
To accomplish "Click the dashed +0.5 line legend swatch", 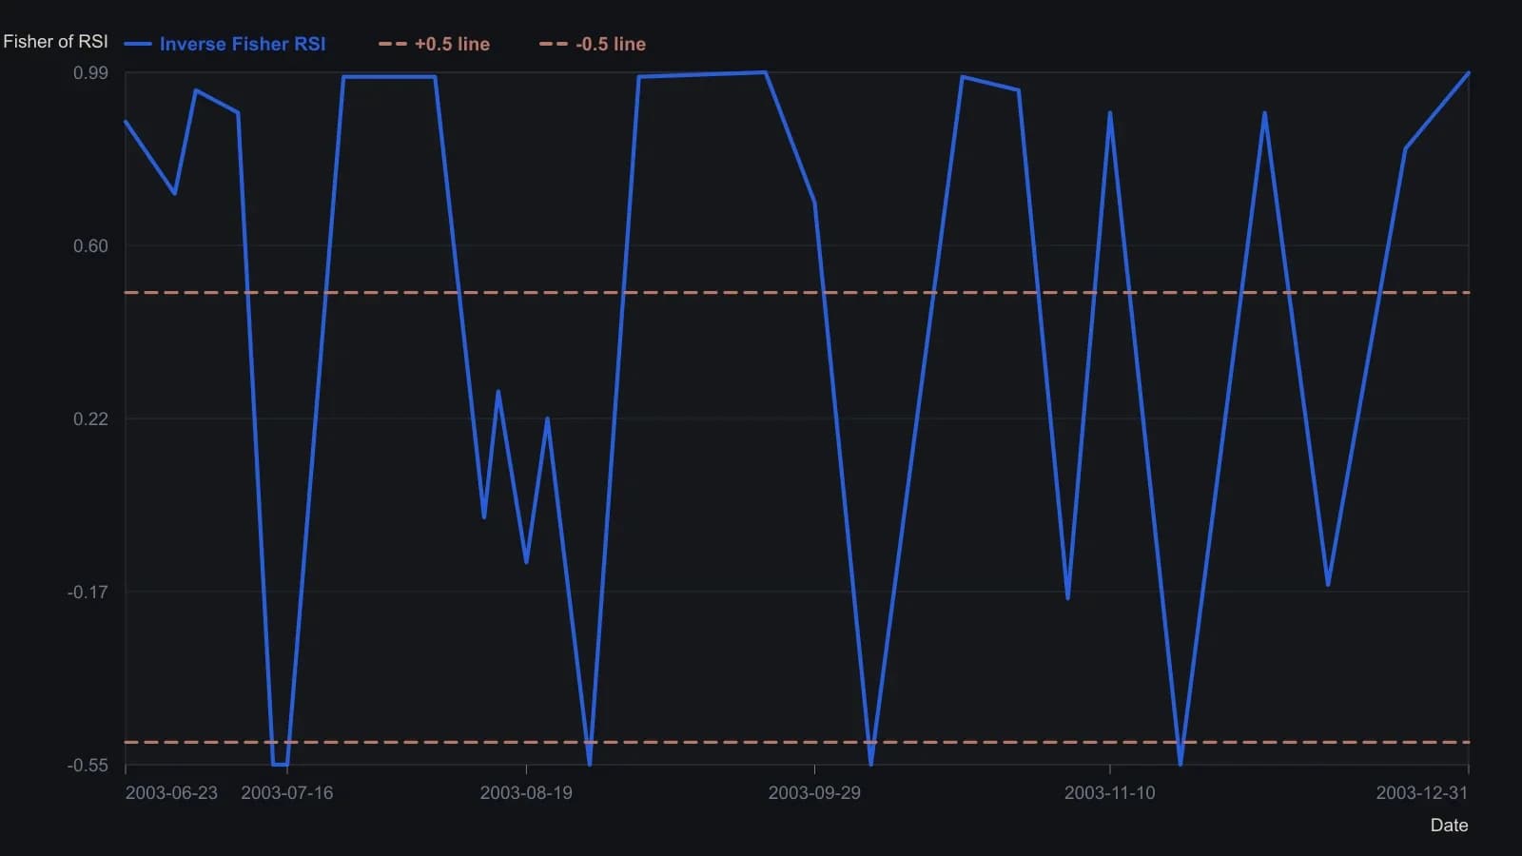I will tap(392, 44).
